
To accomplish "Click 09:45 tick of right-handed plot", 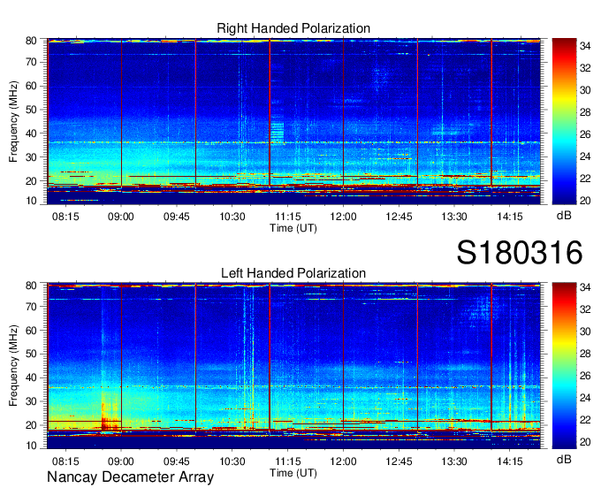I will point(176,217).
